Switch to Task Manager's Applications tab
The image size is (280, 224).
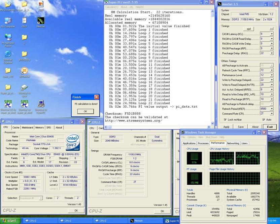[189, 143]
